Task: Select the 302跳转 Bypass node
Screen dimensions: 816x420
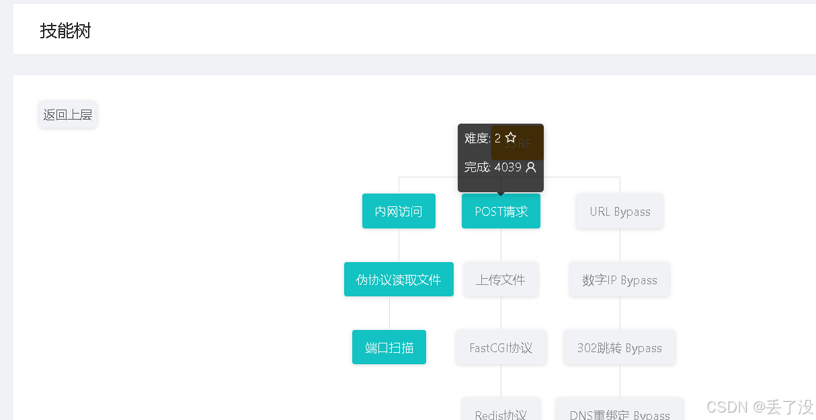Action: [x=620, y=347]
